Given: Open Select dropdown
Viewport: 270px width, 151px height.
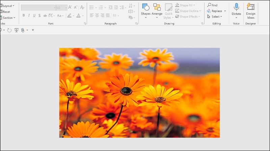Looking at the screenshot, I should coord(215,16).
